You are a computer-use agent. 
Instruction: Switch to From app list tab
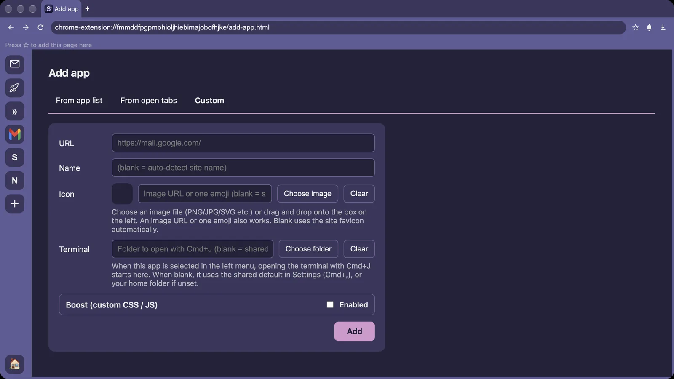click(x=79, y=100)
